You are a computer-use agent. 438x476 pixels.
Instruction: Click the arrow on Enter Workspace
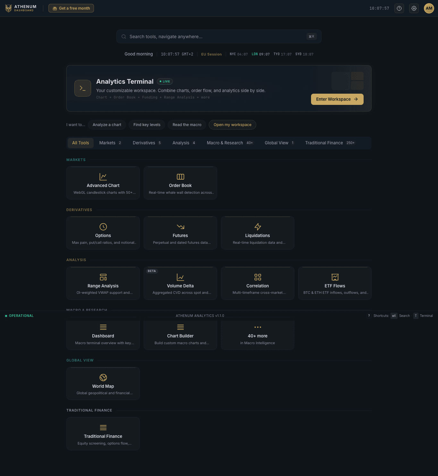tap(356, 99)
